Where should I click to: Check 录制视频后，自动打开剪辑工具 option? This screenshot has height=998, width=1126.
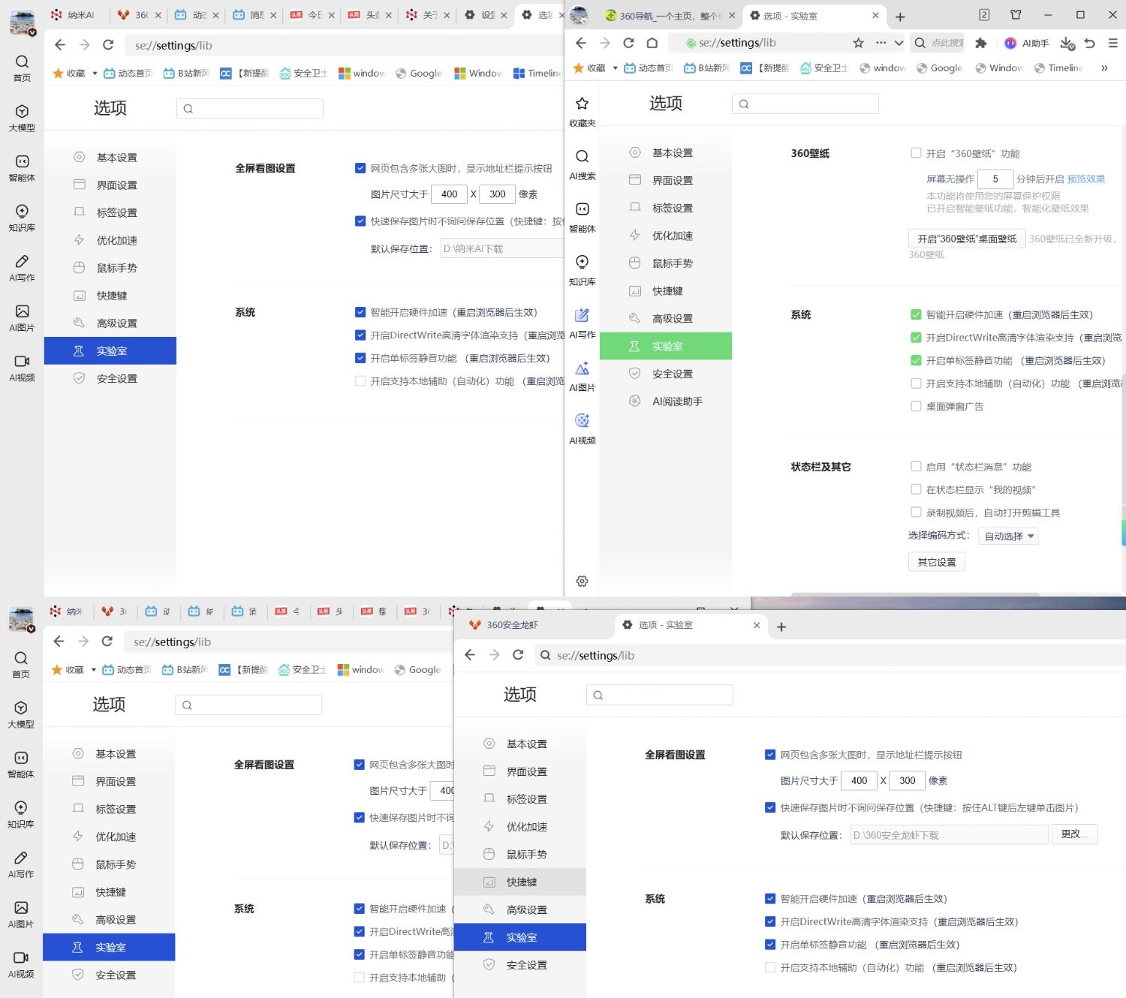pos(916,513)
